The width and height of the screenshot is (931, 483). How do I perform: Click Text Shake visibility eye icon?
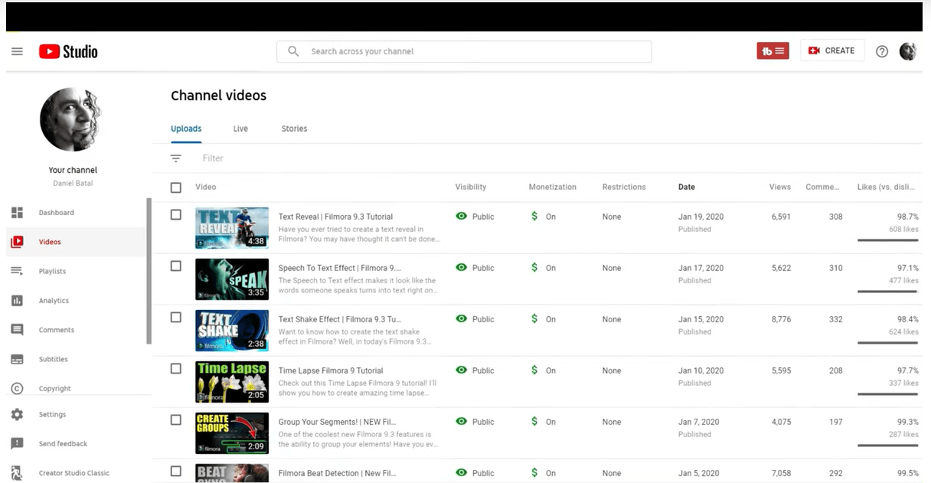tap(462, 319)
